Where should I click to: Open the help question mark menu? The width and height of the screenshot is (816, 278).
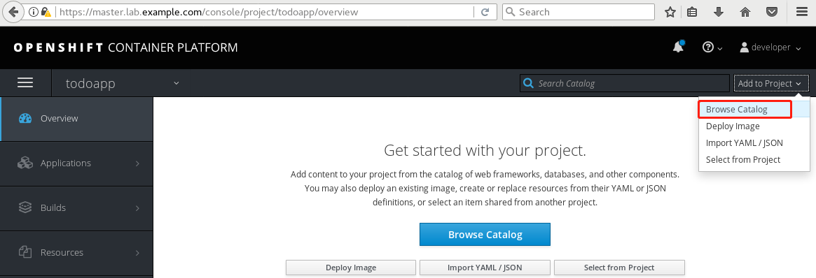click(712, 47)
